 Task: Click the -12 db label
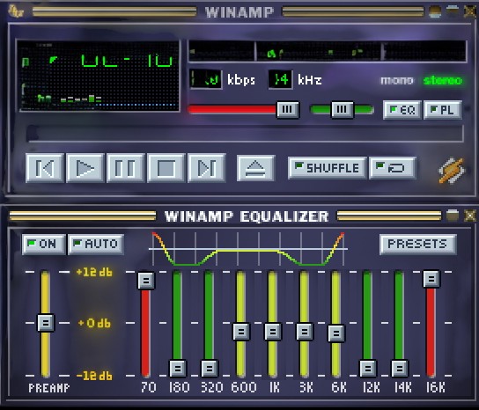point(94,376)
